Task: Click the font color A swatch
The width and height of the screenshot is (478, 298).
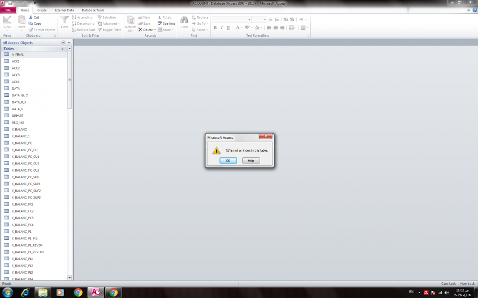Action: pos(238,28)
